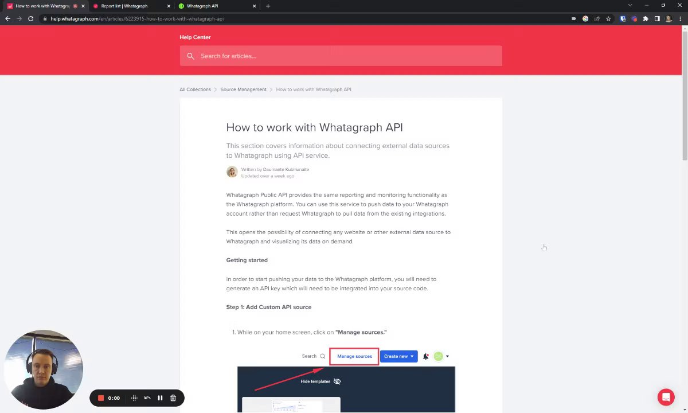Click Hide templates in the embedded image

point(320,381)
